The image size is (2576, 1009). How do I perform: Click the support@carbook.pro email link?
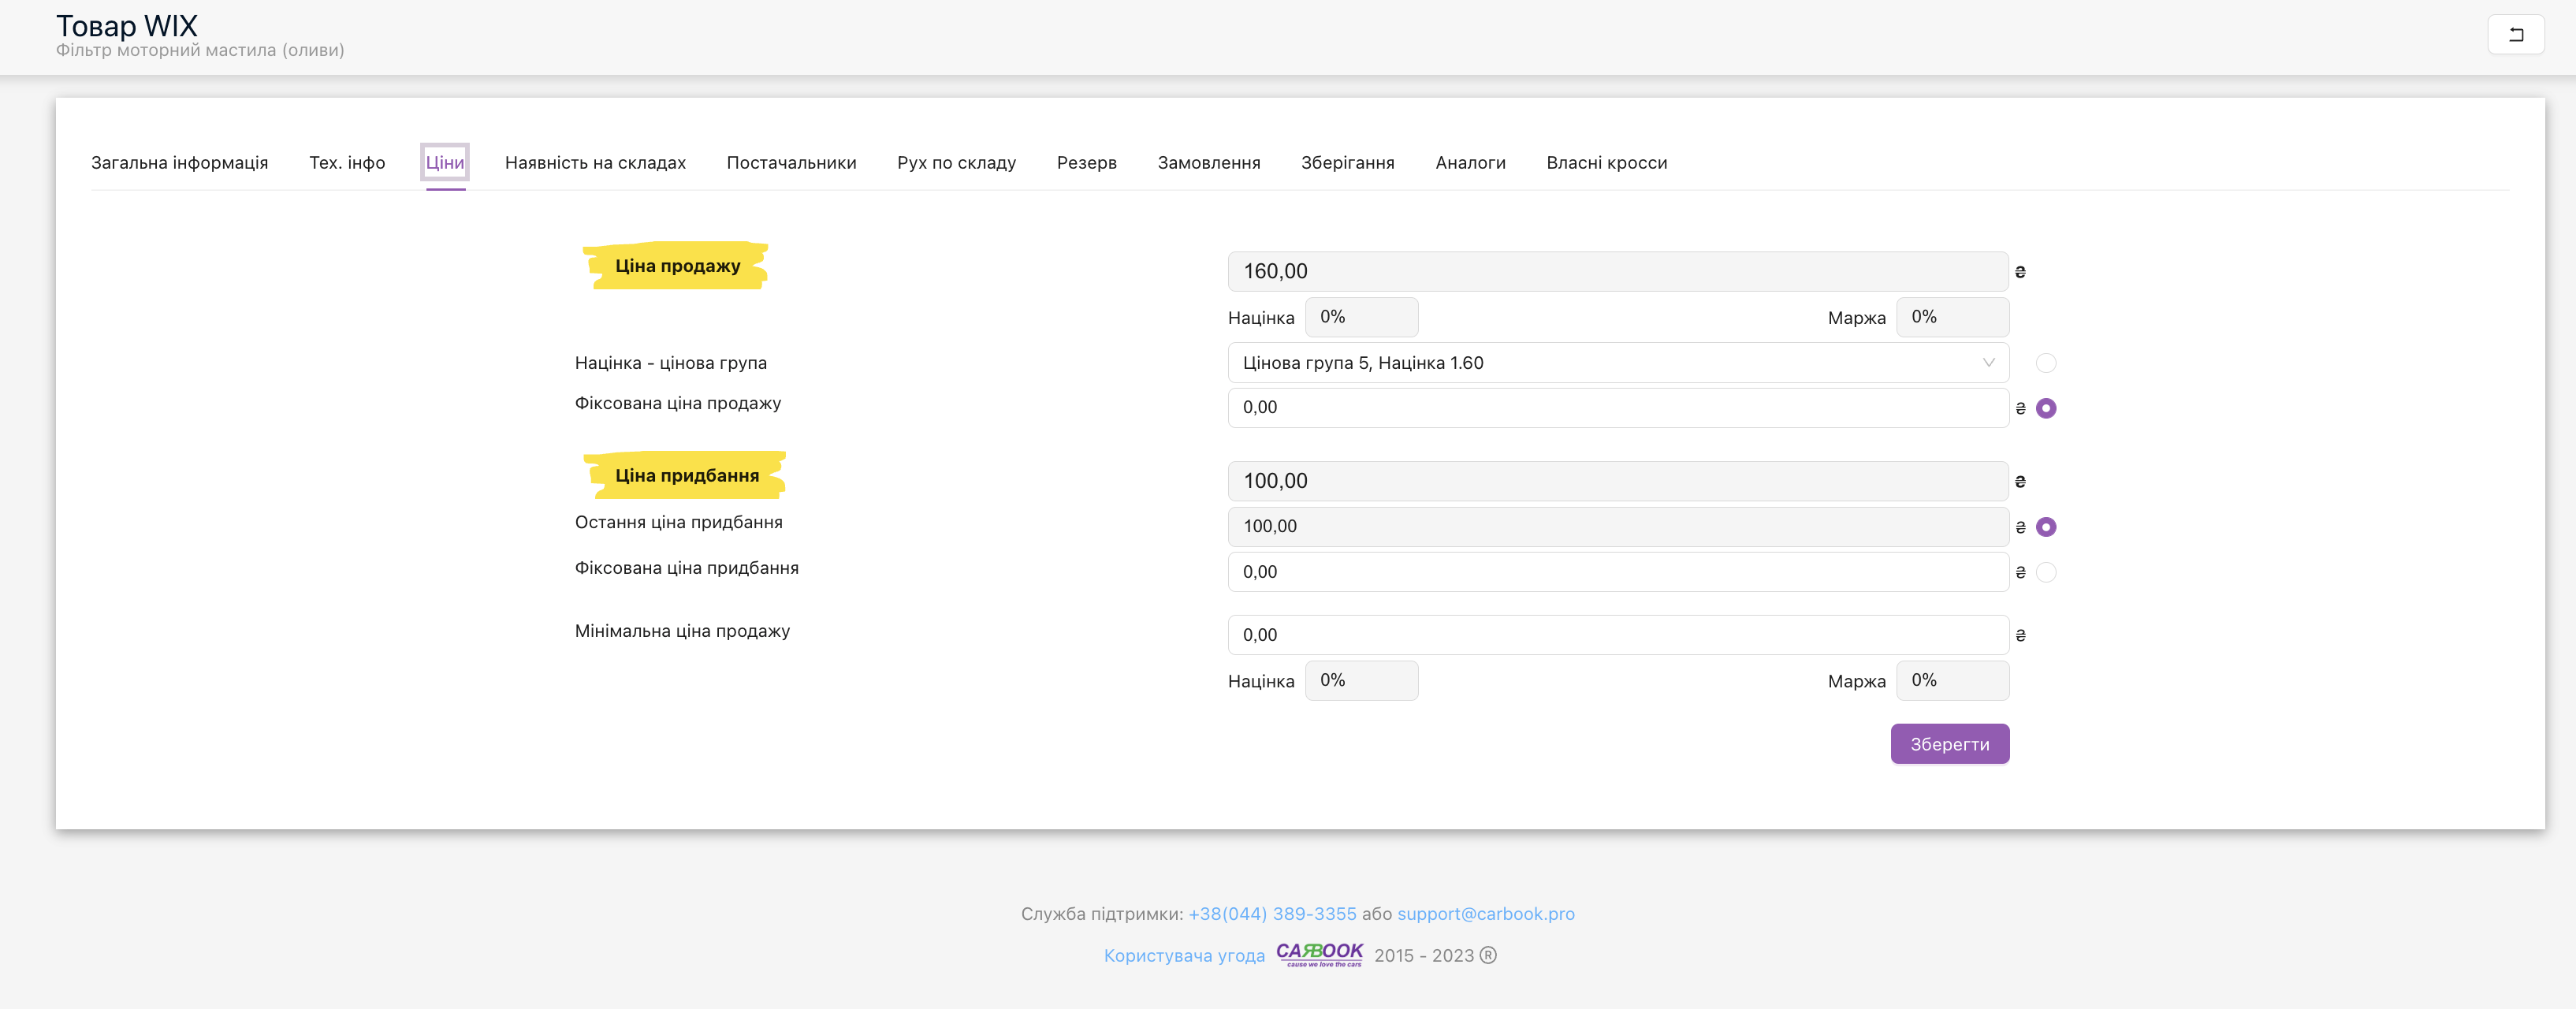1485,914
